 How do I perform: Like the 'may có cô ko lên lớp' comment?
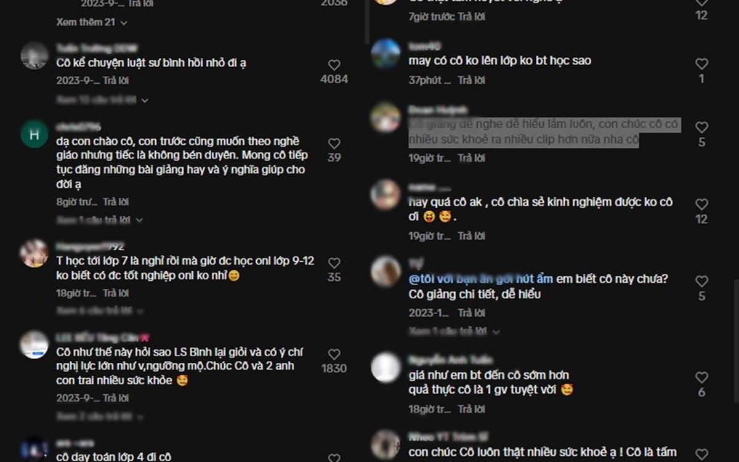[x=701, y=63]
